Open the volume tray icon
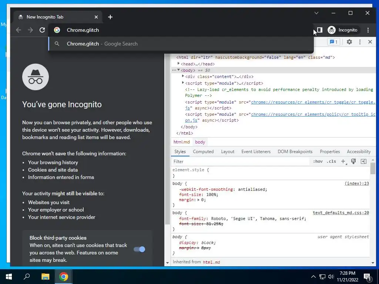379x284 pixels. click(x=331, y=277)
